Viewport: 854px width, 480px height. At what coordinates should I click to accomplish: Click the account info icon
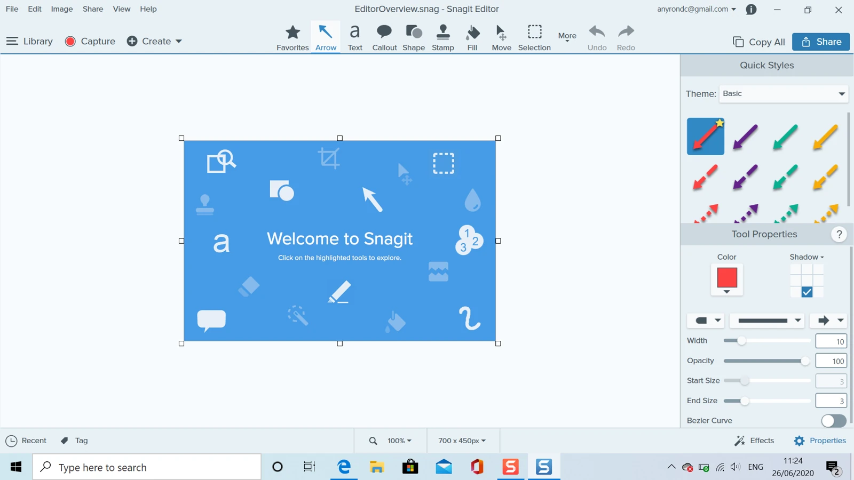(x=751, y=9)
